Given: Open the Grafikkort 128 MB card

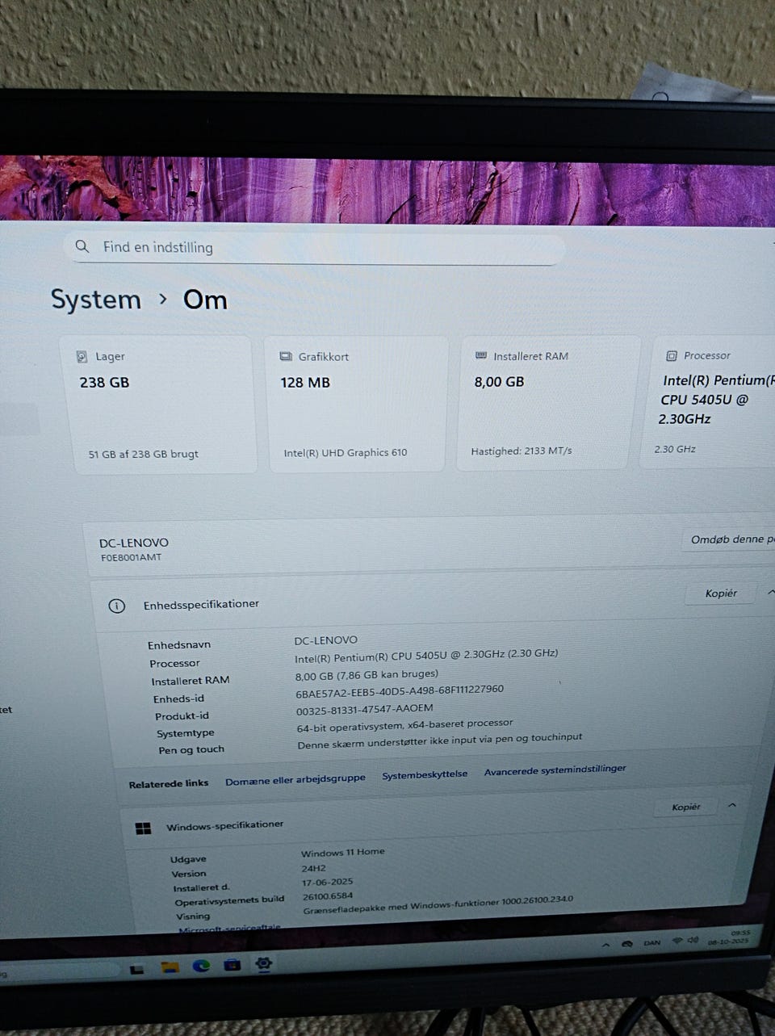Looking at the screenshot, I should pyautogui.click(x=356, y=403).
